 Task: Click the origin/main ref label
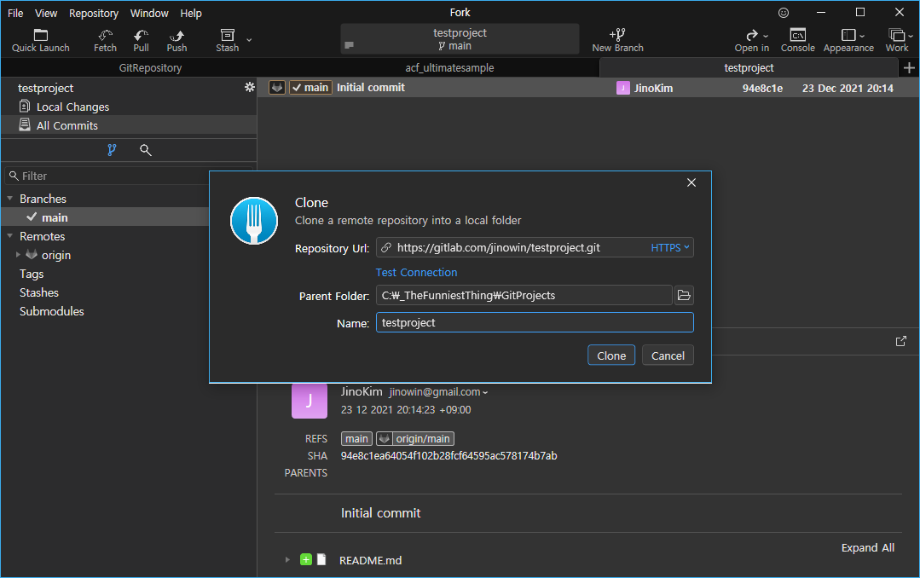pyautogui.click(x=415, y=439)
